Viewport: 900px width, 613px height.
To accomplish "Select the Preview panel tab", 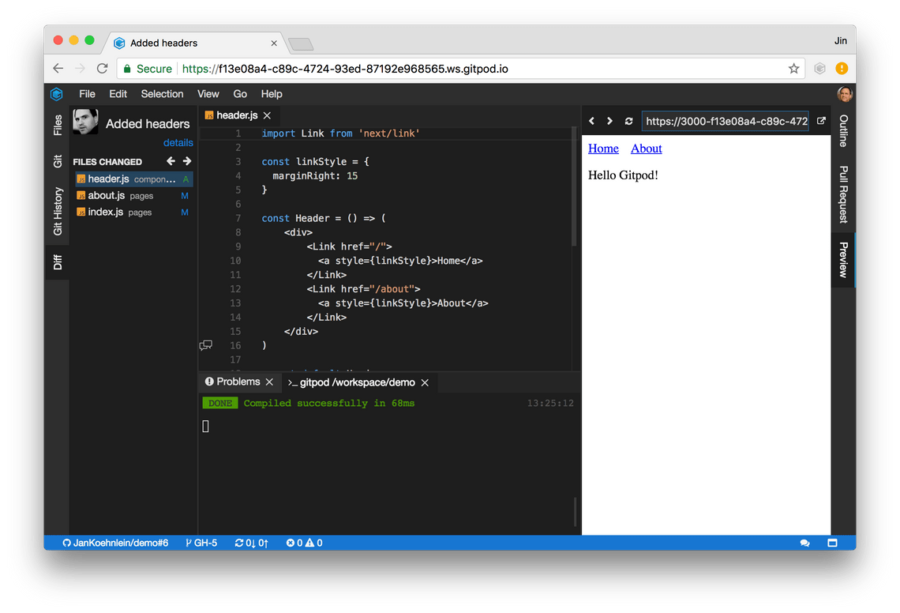I will pyautogui.click(x=843, y=260).
